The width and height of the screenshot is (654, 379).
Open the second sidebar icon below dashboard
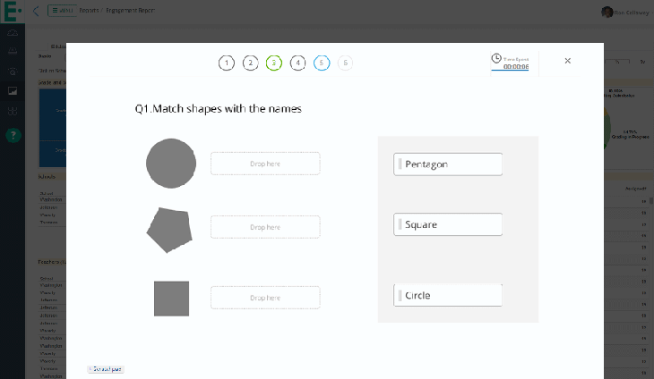point(13,51)
